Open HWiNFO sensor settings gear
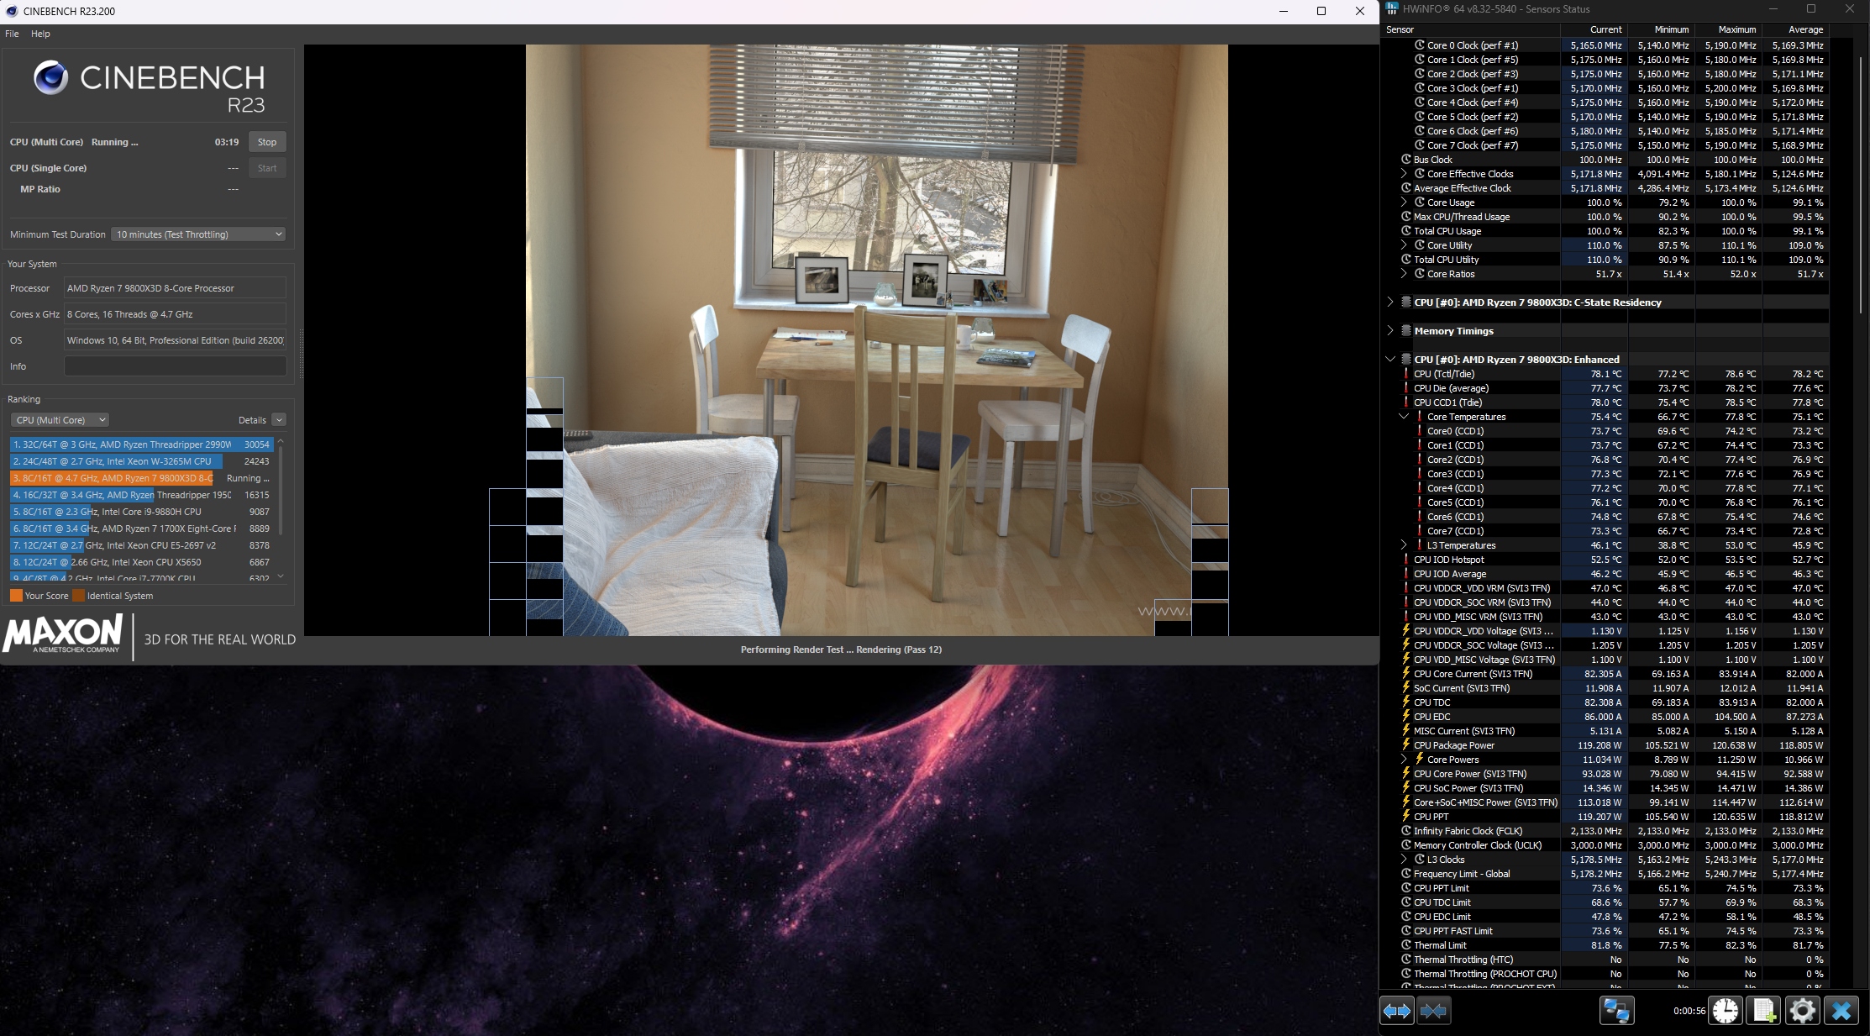The height and width of the screenshot is (1036, 1870). coord(1802,1011)
